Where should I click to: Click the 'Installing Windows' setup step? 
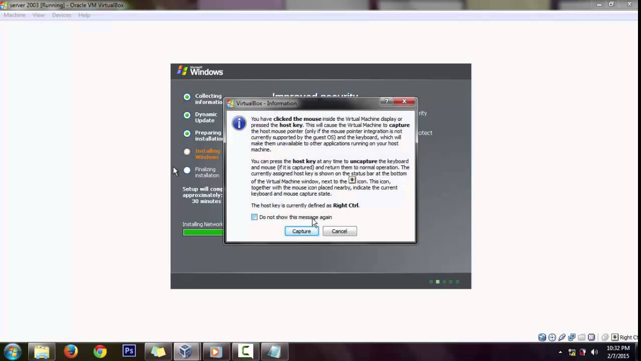click(x=207, y=154)
